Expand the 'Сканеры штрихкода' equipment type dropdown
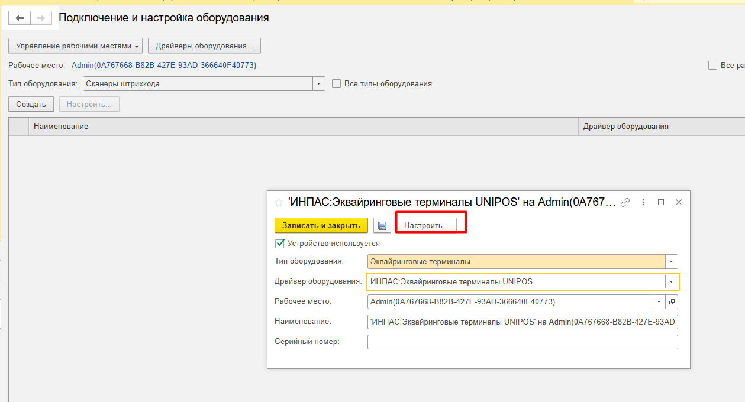745x402 pixels. 320,84
